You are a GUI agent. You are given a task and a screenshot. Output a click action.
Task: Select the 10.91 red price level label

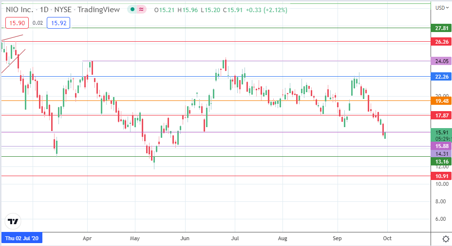[x=441, y=176]
